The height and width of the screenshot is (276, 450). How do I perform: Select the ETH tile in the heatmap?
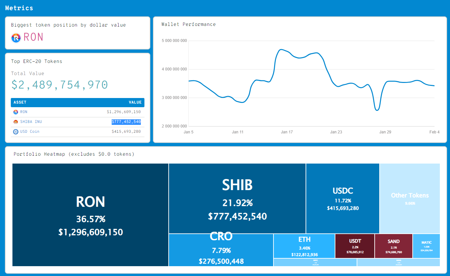pyautogui.click(x=304, y=246)
